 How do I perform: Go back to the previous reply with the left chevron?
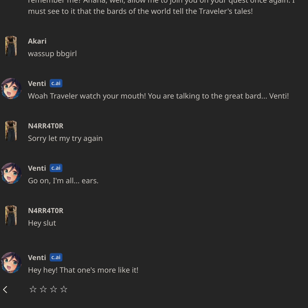point(5,290)
